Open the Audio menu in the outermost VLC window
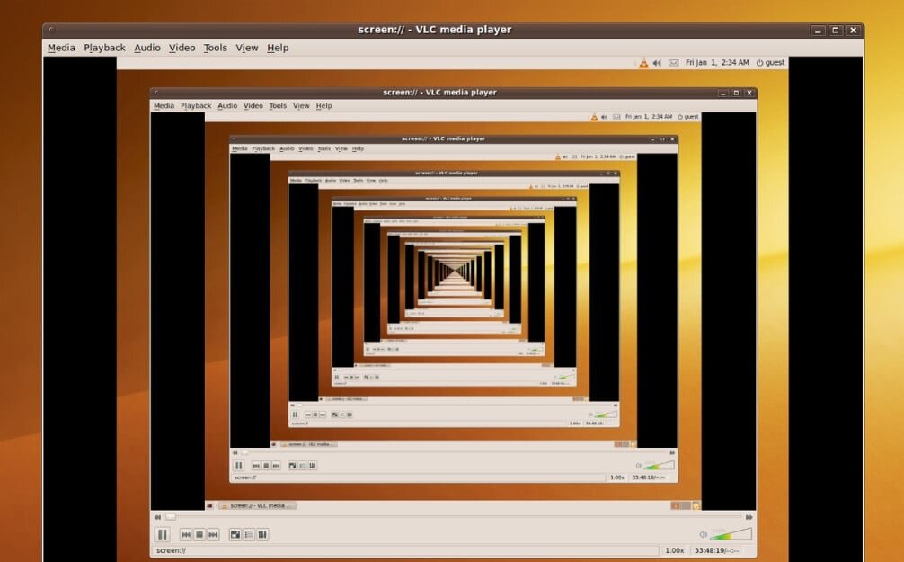 coord(147,48)
